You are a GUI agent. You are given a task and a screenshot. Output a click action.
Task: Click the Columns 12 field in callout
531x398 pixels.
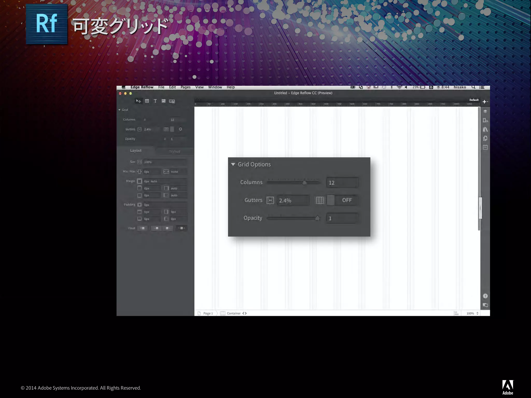coord(343,183)
